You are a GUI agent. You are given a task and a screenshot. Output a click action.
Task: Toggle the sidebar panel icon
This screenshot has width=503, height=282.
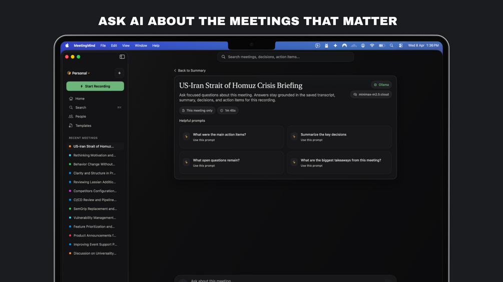122,56
